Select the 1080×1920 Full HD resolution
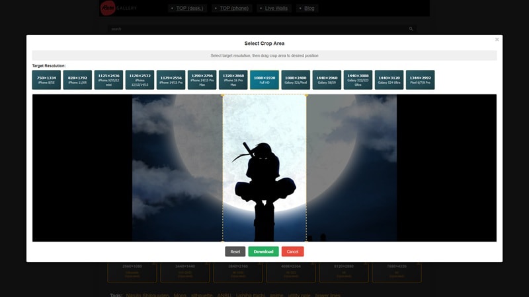The height and width of the screenshot is (297, 529). tap(264, 80)
